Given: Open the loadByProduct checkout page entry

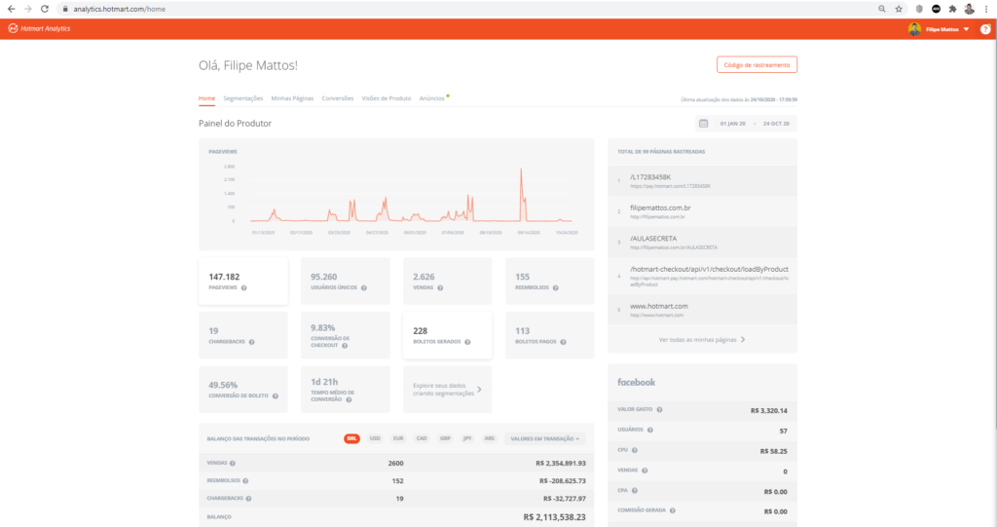Looking at the screenshot, I should pyautogui.click(x=703, y=277).
